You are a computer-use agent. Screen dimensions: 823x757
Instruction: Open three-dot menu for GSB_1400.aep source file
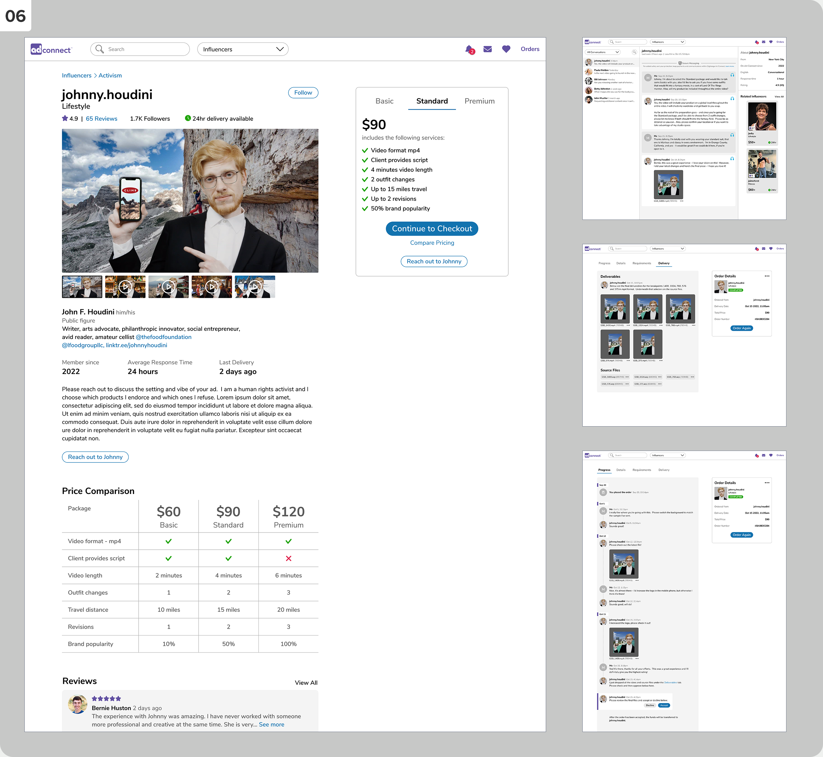627,377
